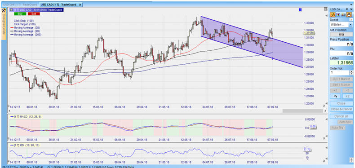Click the Buy 1 Market button
This screenshot has width=355, height=168.
342,79
